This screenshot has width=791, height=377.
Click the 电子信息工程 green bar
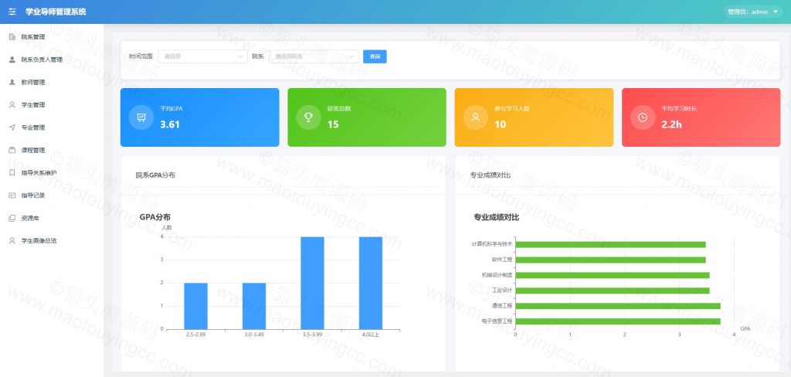(618, 321)
